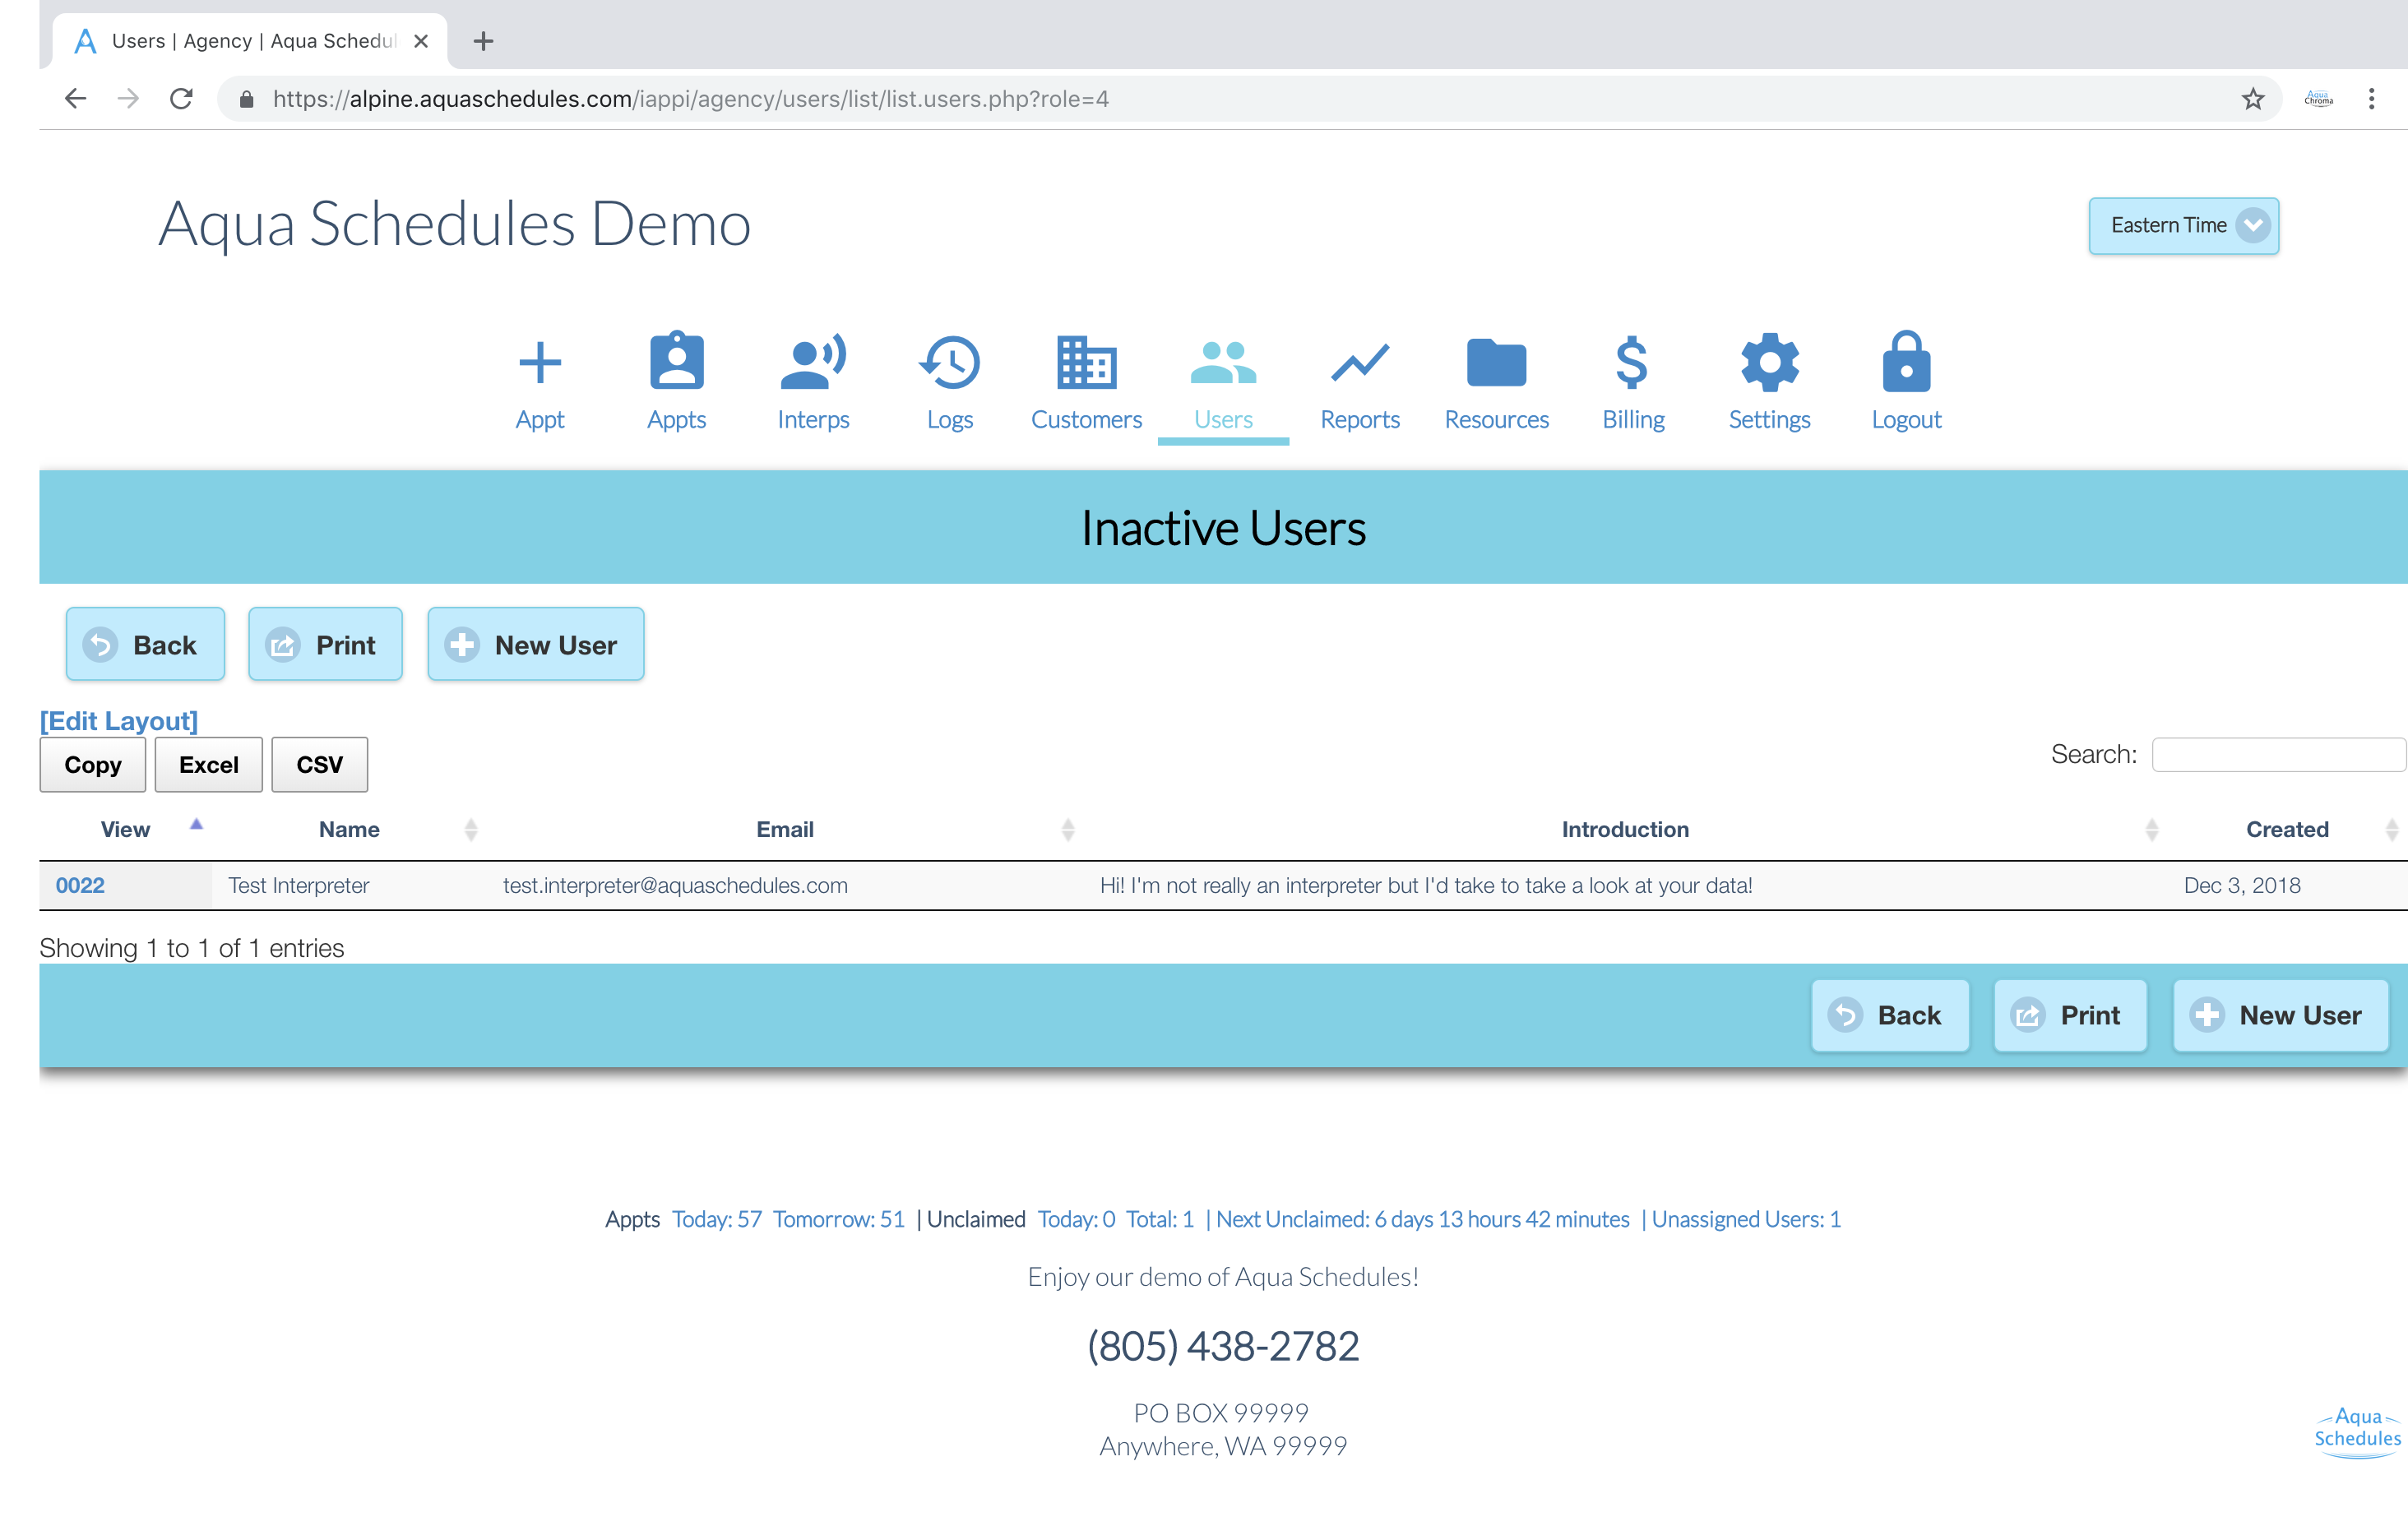Click Unclaimed Total: 1 link

pos(1160,1219)
